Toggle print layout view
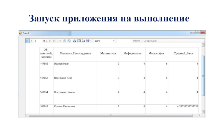218x122 pixels. [x=79, y=41]
